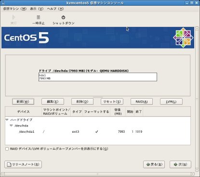
Task: Open the 表示 (V) menu
Action: point(37,9)
